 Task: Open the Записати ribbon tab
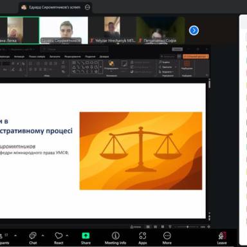pyautogui.click(x=55, y=57)
